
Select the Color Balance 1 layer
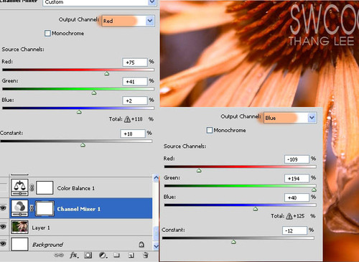point(81,187)
